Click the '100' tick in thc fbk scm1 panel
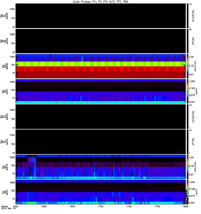201x214 pixels. 13,191
